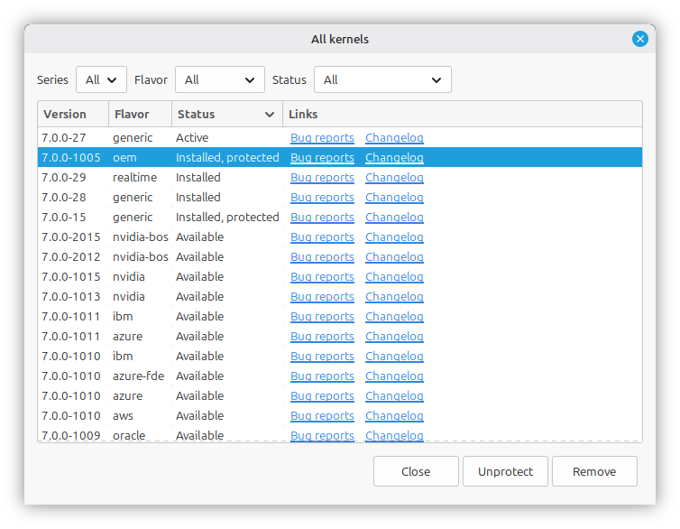The height and width of the screenshot is (529, 680).
Task: Select the 7.0.0-2015 version cell
Action: [x=71, y=237]
